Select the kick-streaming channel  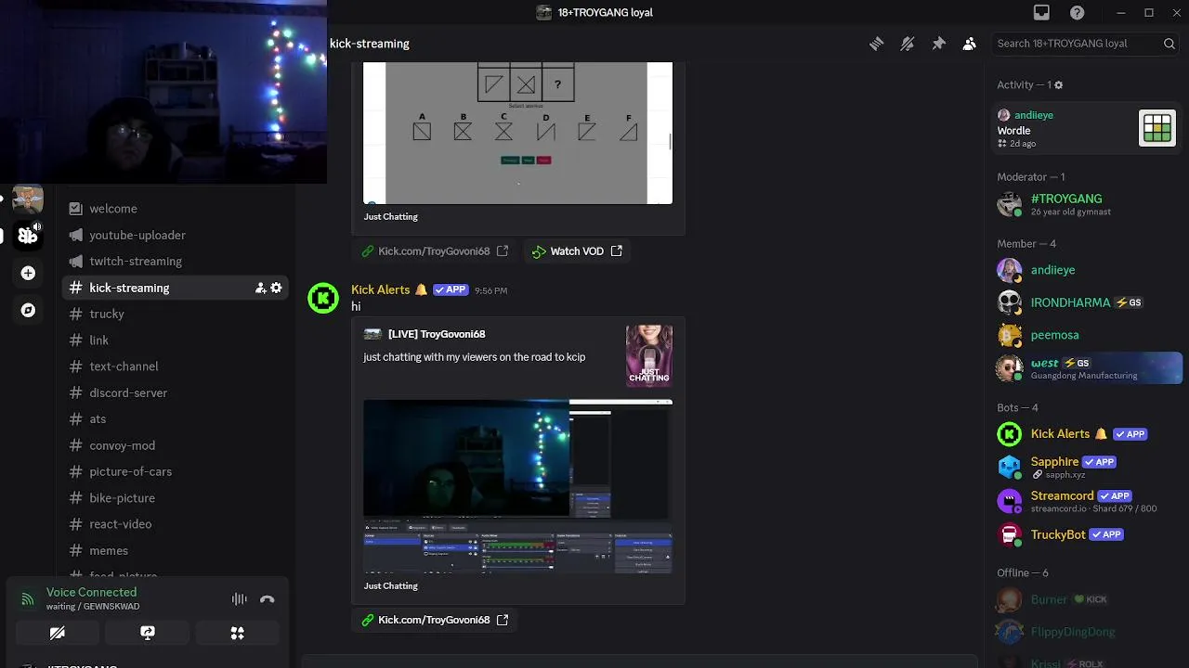[x=176, y=288]
